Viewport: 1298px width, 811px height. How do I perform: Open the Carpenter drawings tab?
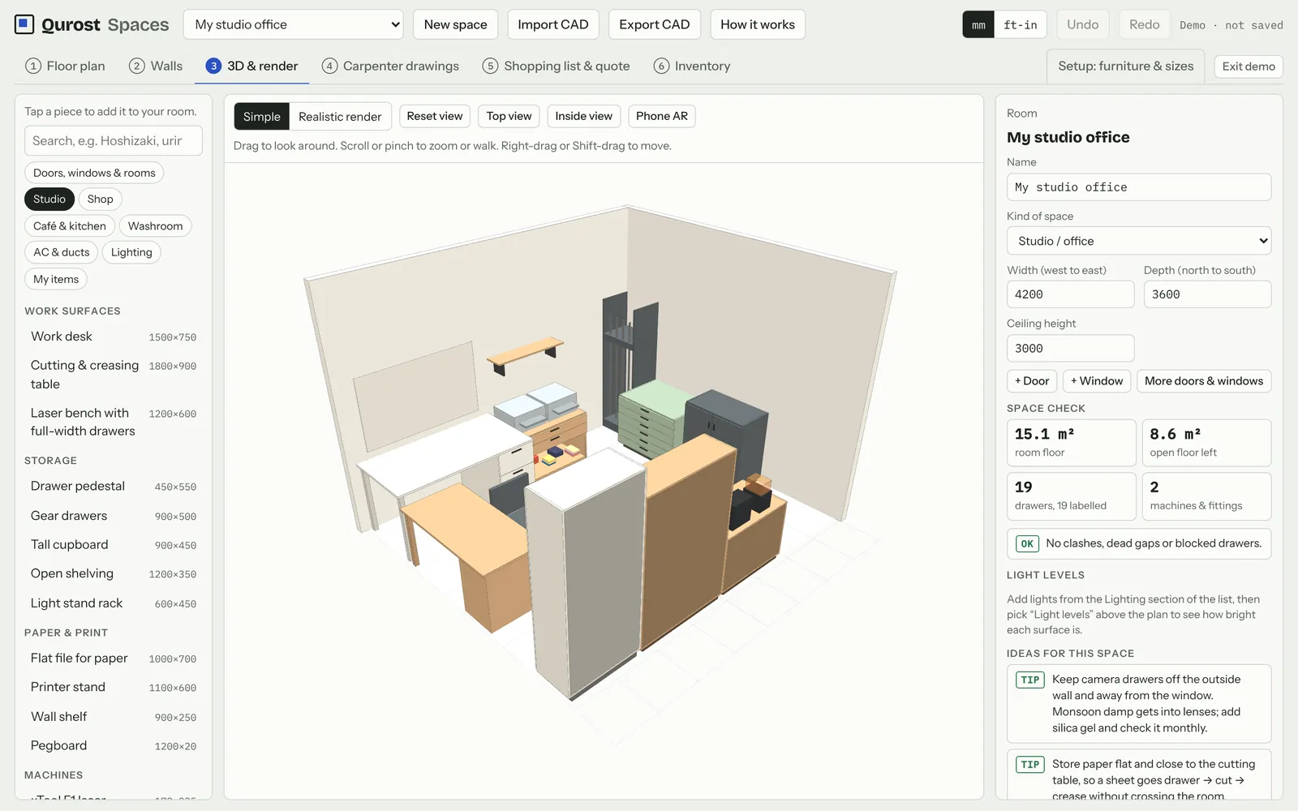click(390, 66)
